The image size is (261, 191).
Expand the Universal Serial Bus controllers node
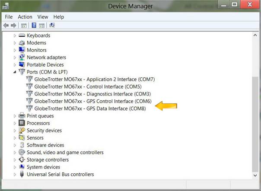coord(15,174)
